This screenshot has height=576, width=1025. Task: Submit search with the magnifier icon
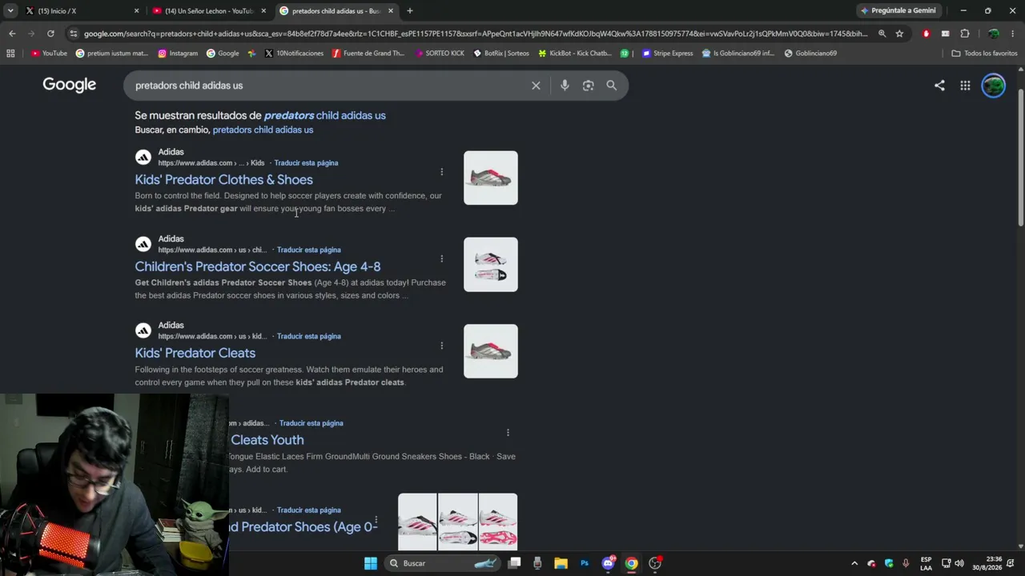(x=611, y=86)
